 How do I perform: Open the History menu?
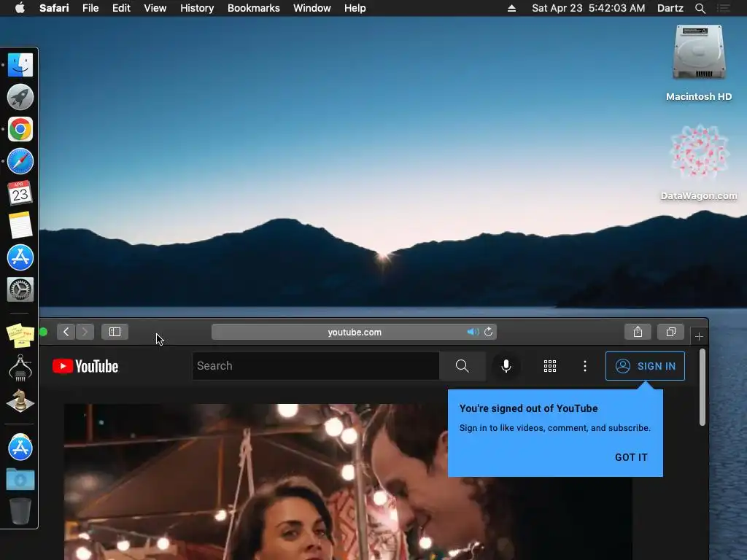click(x=197, y=8)
